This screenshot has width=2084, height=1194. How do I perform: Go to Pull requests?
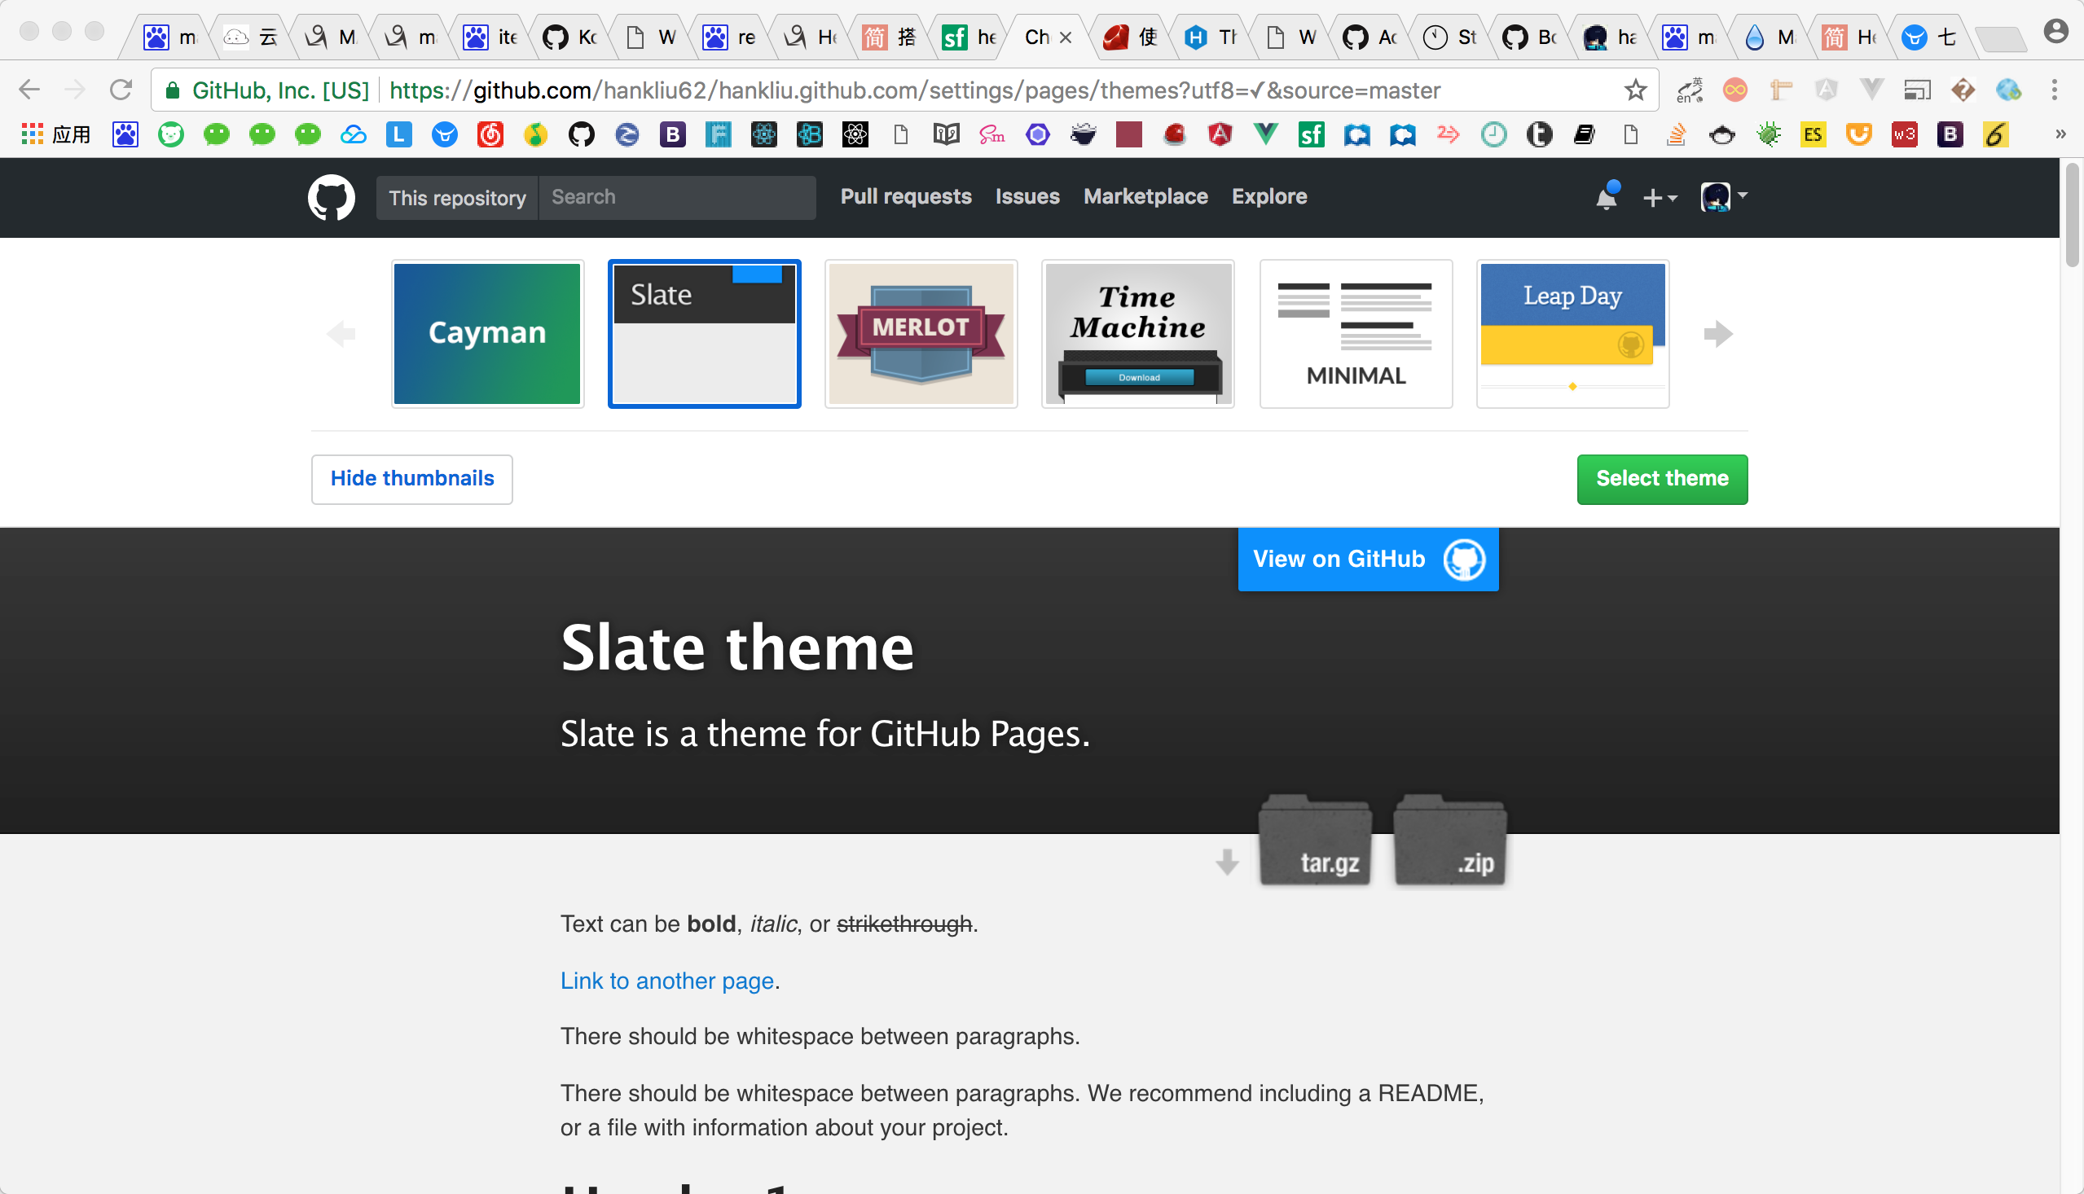coord(905,197)
